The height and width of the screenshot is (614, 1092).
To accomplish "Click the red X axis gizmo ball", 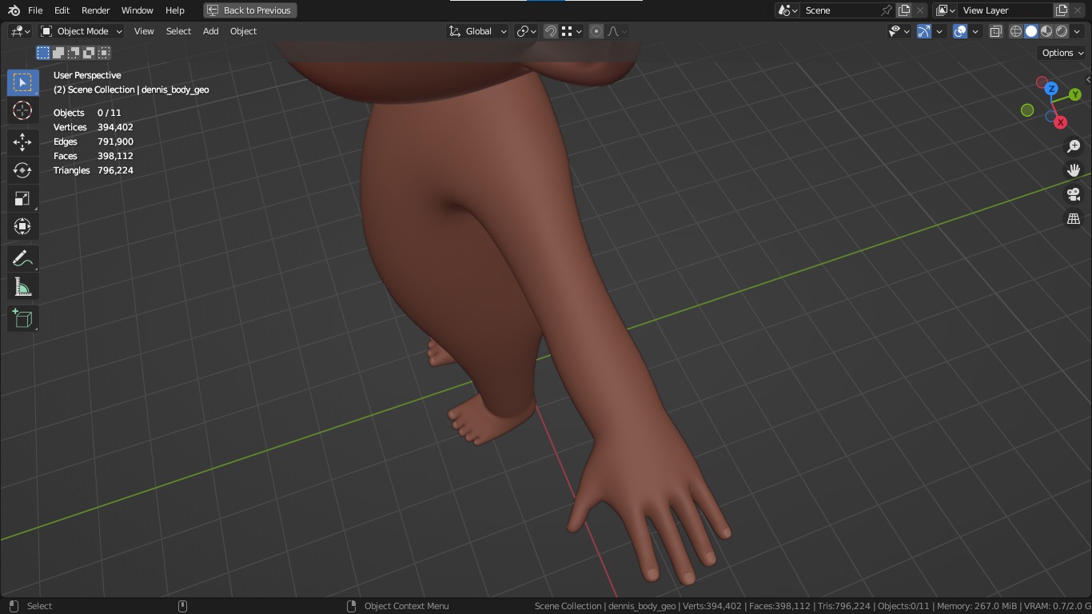I will [x=1060, y=122].
